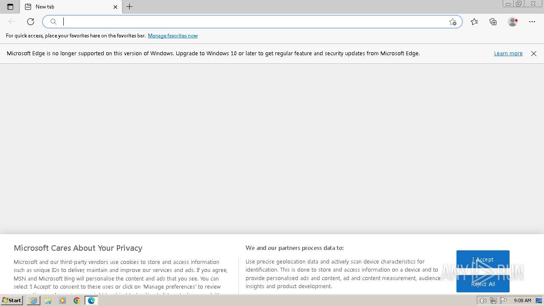Viewport: 544px width, 306px height.
Task: Open File Explorer from taskbar
Action: [x=48, y=300]
